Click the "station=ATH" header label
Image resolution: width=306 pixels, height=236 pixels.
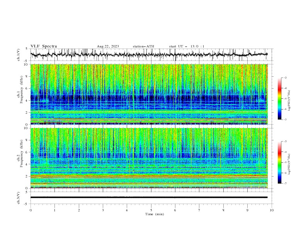pos(143,46)
